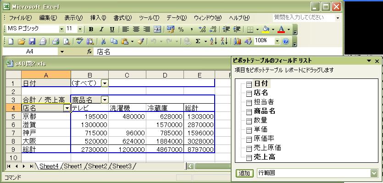
Task: Toggle bold formatting
Action: pos(91,29)
